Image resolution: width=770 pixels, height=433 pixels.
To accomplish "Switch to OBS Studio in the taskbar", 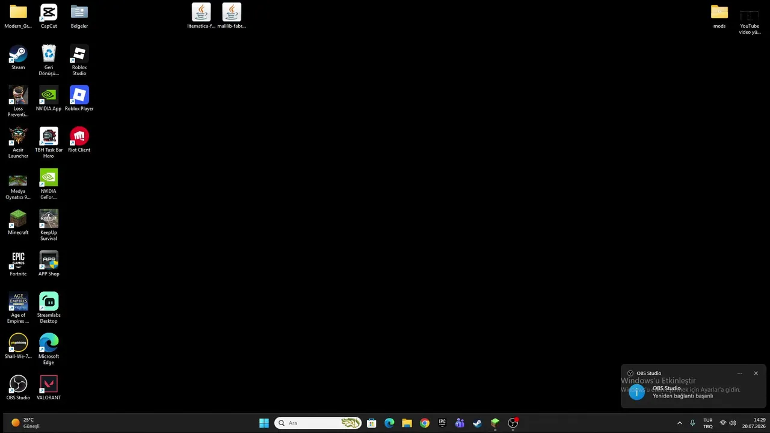I will (513, 423).
